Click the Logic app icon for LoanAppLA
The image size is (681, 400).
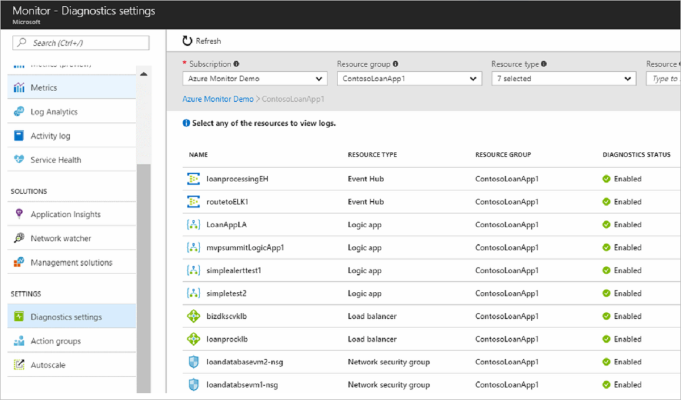click(x=194, y=225)
